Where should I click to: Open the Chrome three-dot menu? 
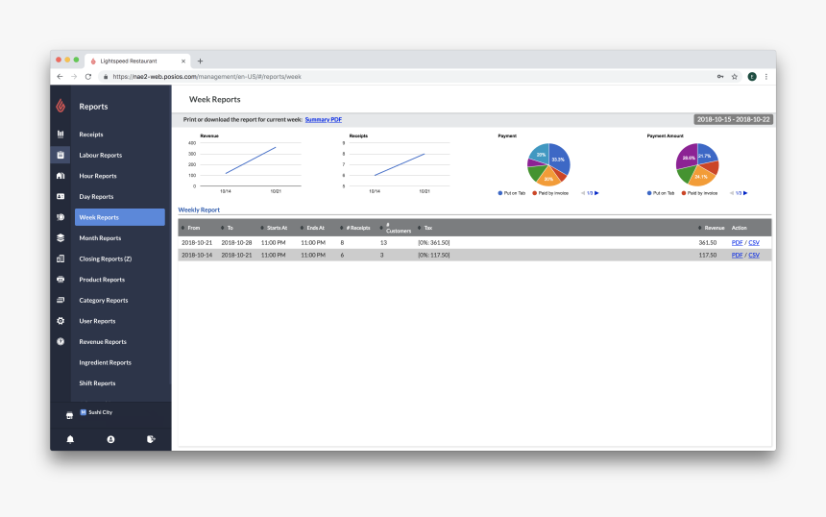pyautogui.click(x=765, y=77)
